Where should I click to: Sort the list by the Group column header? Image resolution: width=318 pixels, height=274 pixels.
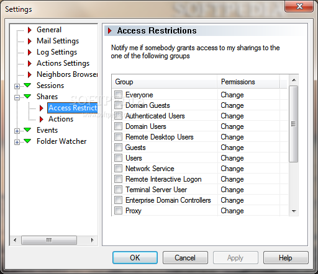[165, 82]
